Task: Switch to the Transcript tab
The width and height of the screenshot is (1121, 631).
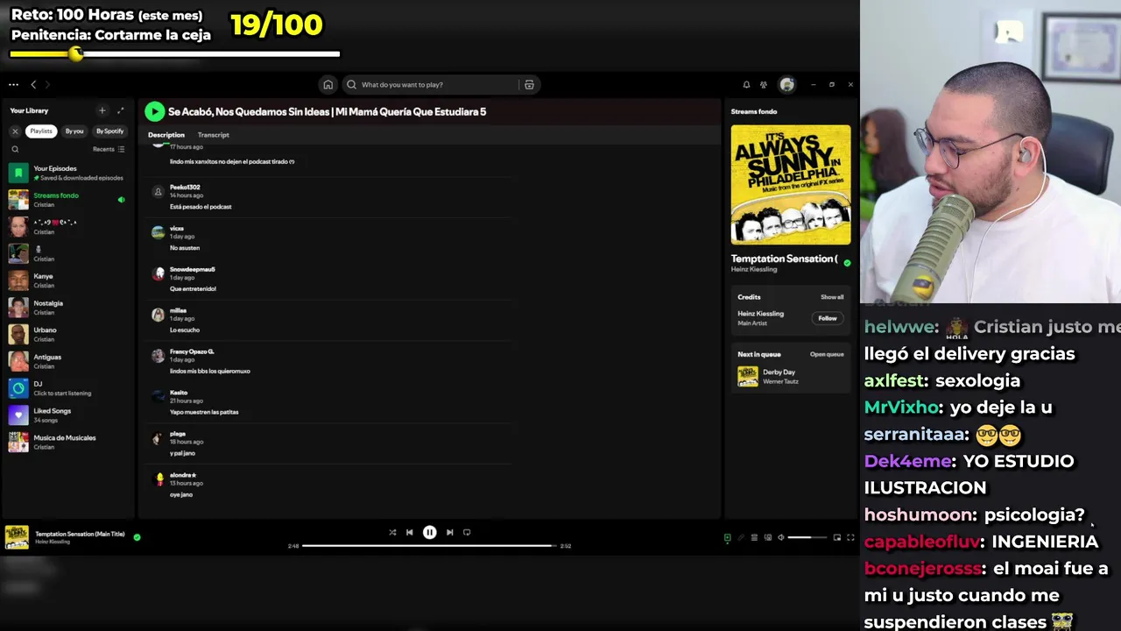Action: (x=213, y=135)
